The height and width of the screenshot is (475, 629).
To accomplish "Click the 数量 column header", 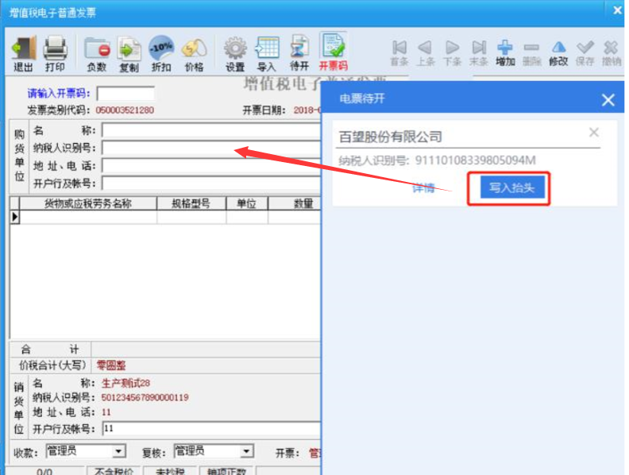I will 295,203.
